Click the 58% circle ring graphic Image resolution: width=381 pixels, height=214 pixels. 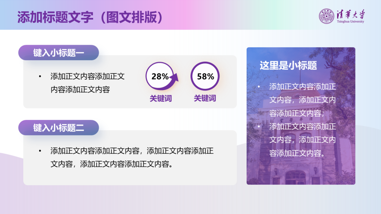pos(205,76)
